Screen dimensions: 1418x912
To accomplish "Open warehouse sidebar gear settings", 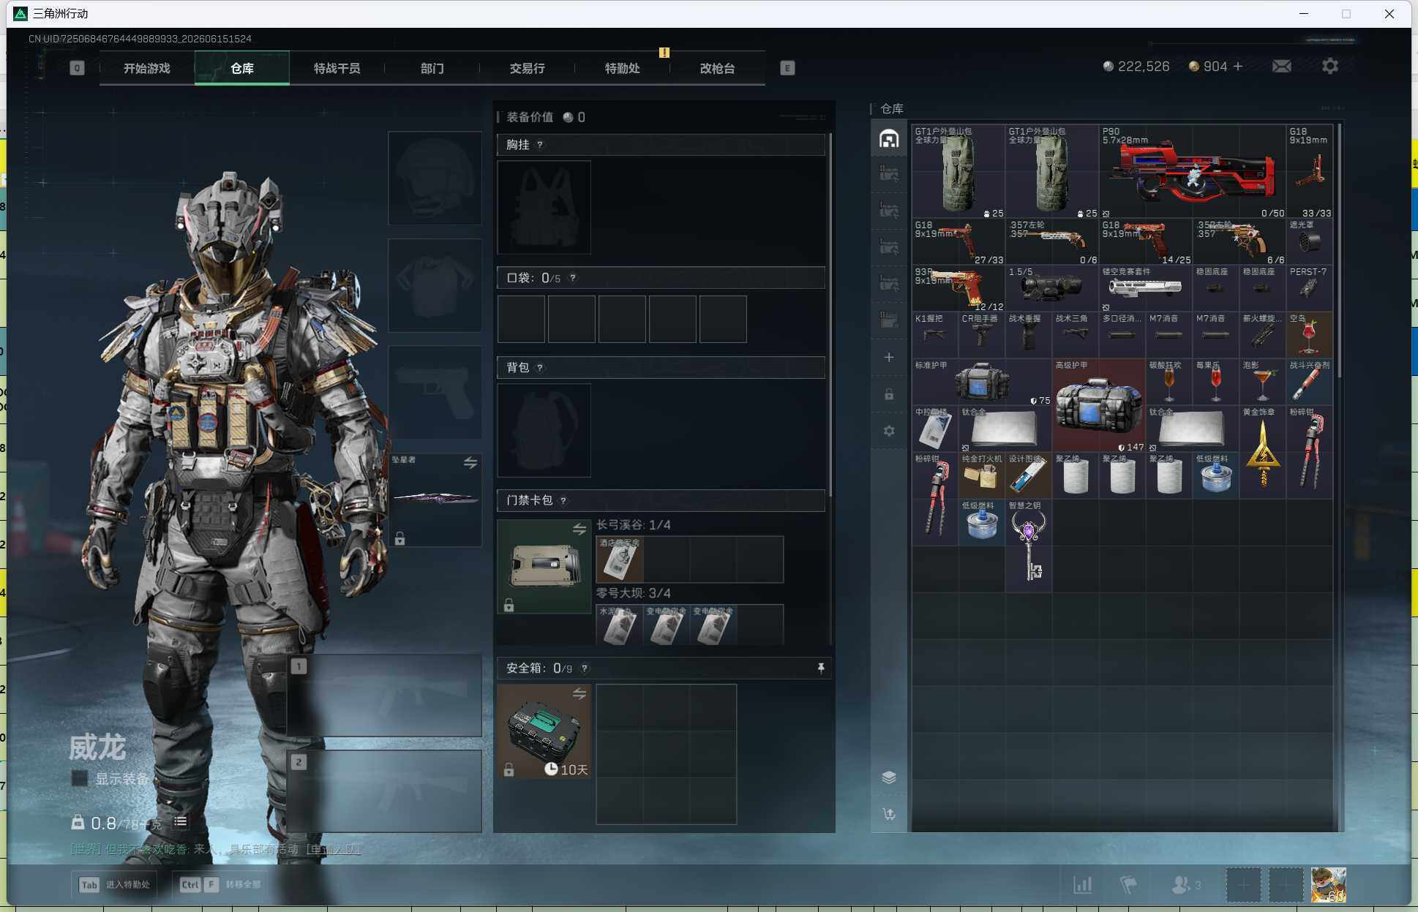I will [889, 431].
